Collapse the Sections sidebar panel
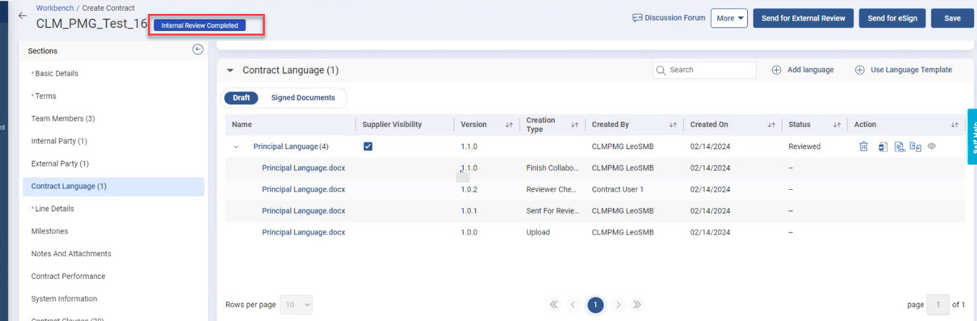The height and width of the screenshot is (321, 977). click(x=198, y=49)
